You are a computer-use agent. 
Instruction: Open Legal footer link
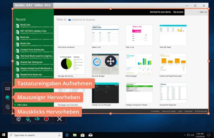(x=180, y=111)
